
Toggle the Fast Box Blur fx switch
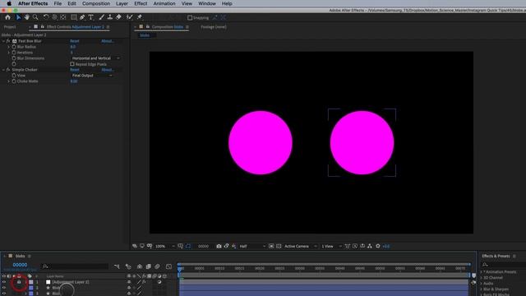click(8, 41)
